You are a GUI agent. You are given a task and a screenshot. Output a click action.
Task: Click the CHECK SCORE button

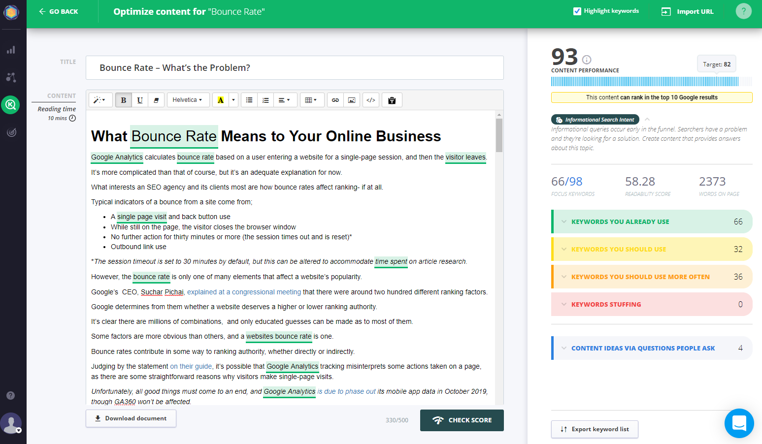pos(462,420)
